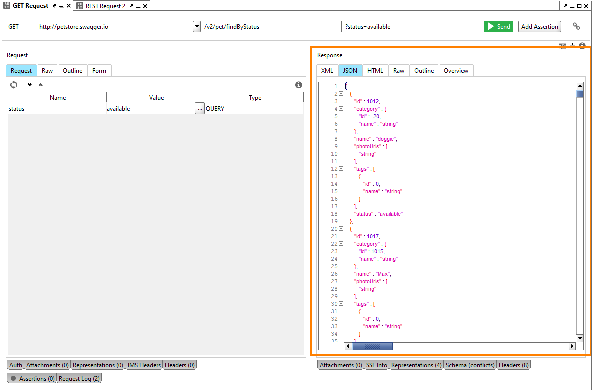Collapse the tag object fold at line 13
593x390 pixels.
(341, 176)
